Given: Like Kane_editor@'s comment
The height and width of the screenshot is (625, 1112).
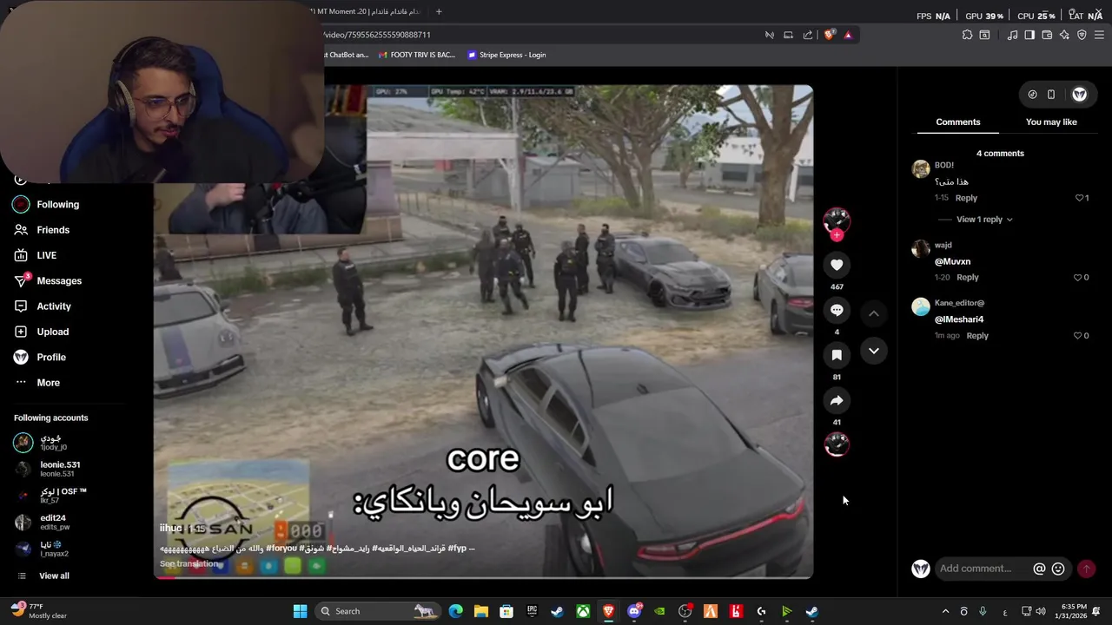Looking at the screenshot, I should pos(1078,336).
